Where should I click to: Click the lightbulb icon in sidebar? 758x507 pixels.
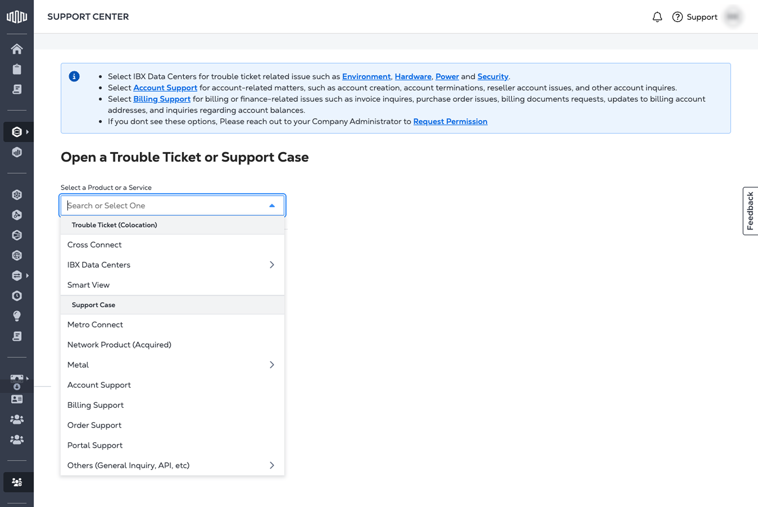point(17,316)
